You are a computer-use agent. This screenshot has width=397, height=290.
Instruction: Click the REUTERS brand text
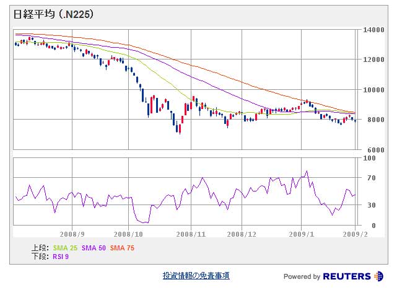[x=347, y=276]
